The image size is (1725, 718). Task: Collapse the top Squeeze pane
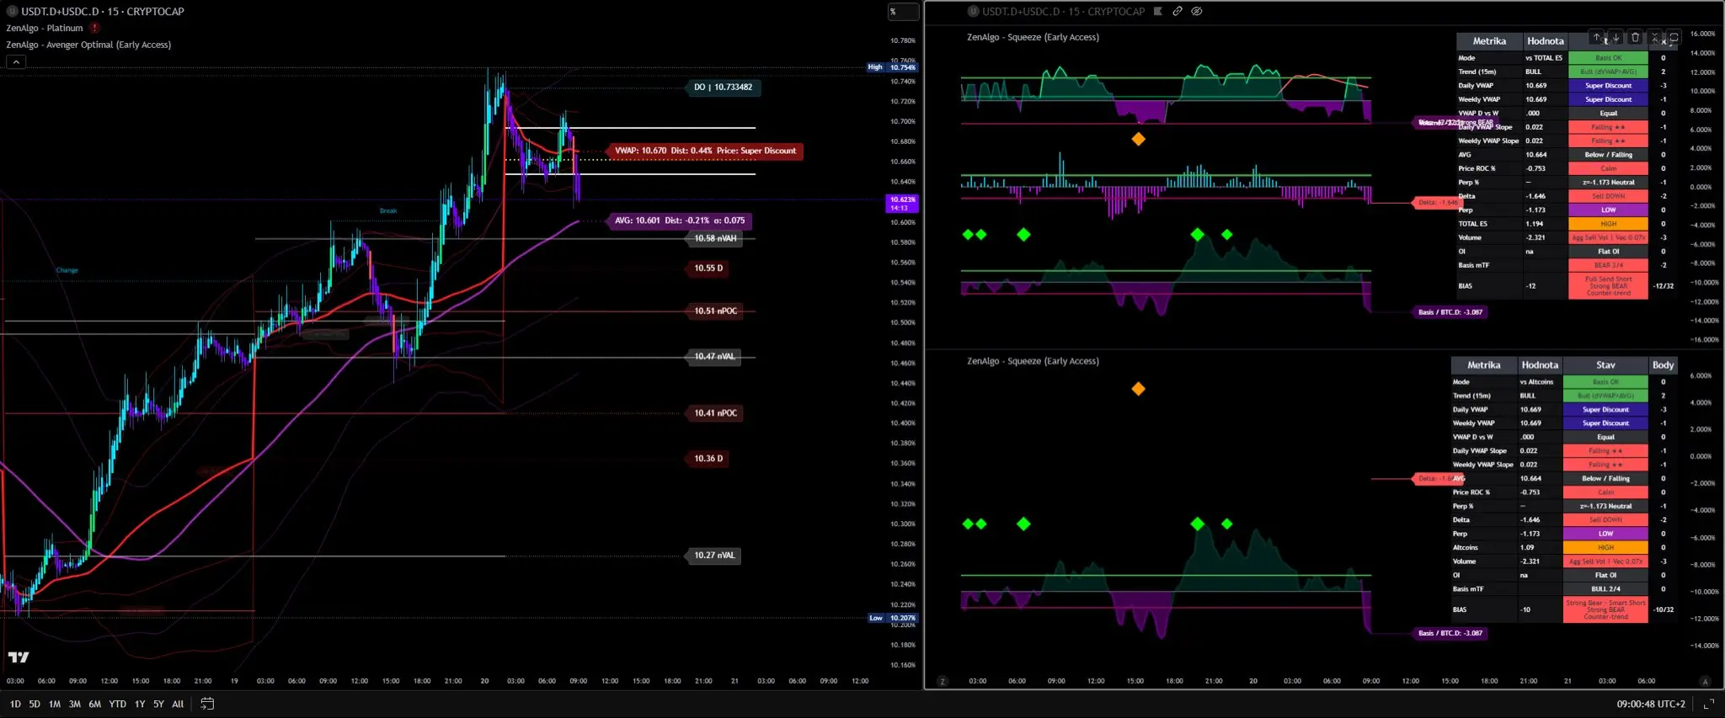[x=1654, y=37]
